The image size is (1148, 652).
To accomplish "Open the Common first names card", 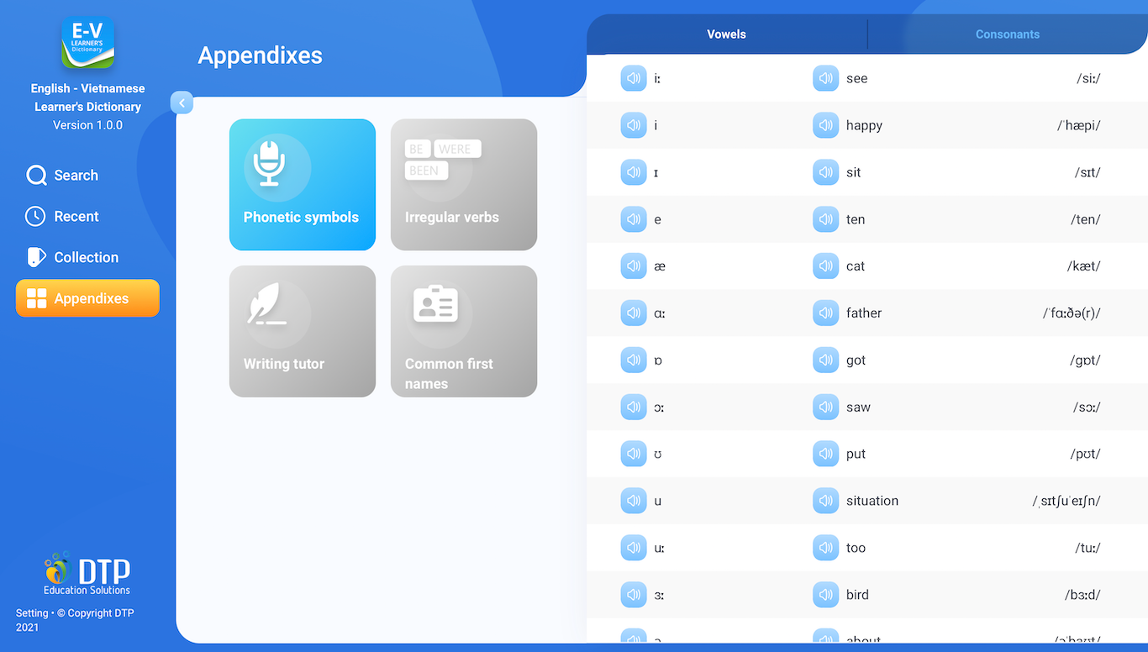I will [x=464, y=331].
